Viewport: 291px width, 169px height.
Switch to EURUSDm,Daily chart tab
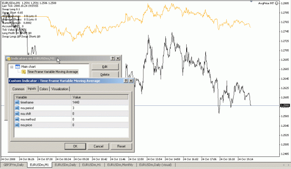pyautogui.click(x=65, y=165)
